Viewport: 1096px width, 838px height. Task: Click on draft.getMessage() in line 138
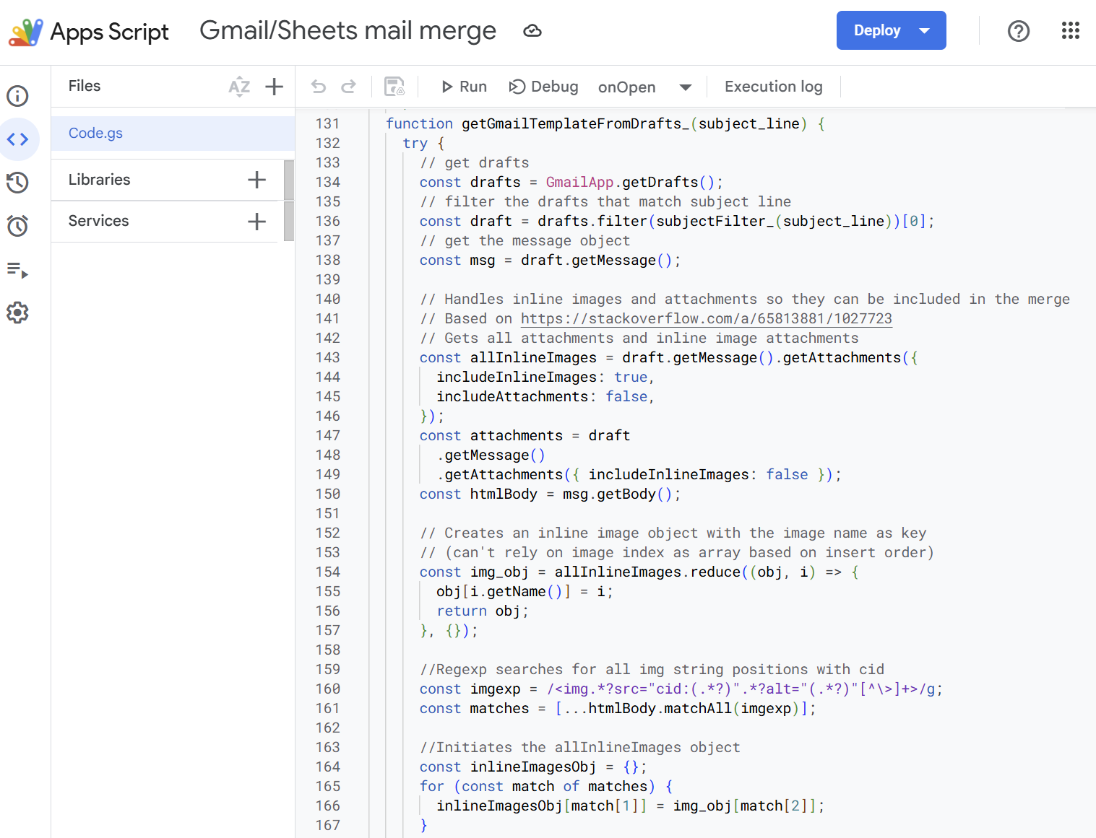tap(596, 260)
